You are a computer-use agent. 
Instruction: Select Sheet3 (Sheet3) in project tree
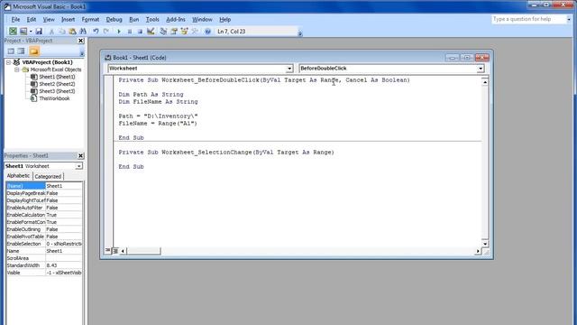point(57,91)
